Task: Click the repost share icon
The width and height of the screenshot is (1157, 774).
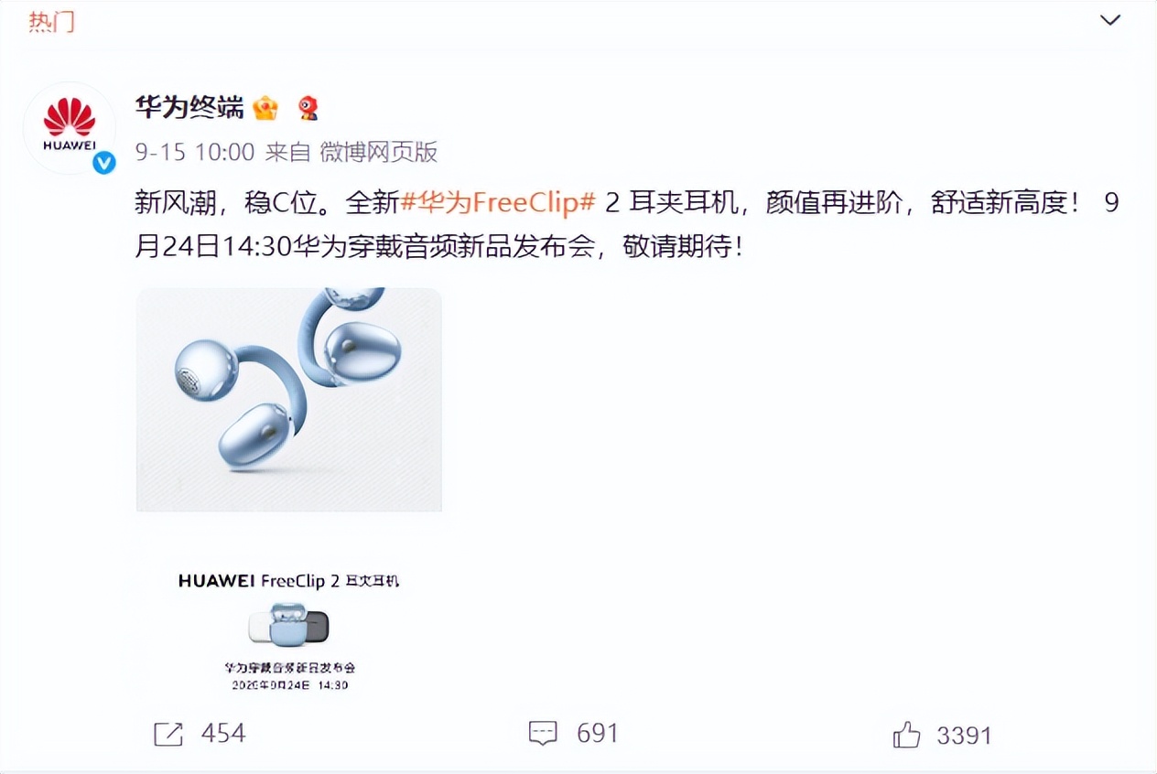Action: point(168,734)
